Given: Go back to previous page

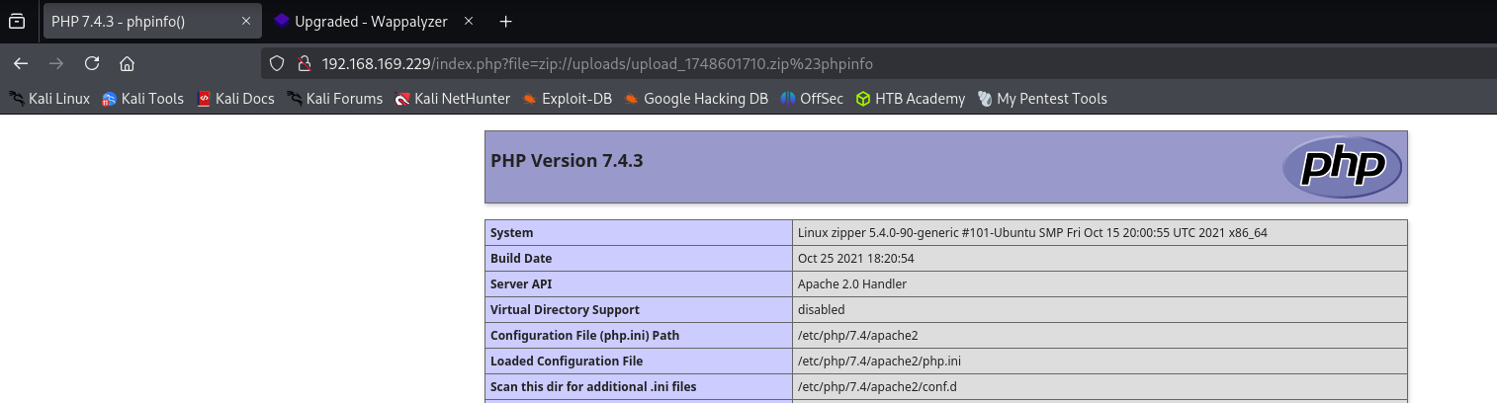Looking at the screenshot, I should (21, 63).
